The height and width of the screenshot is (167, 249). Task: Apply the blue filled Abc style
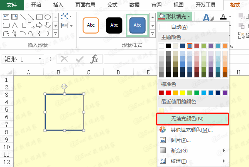(x=137, y=25)
